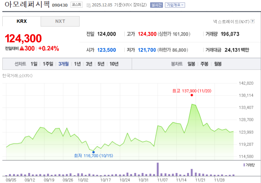The image size is (261, 183).
Task: Click the current price 124,300 in large red
Action: pyautogui.click(x=23, y=38)
